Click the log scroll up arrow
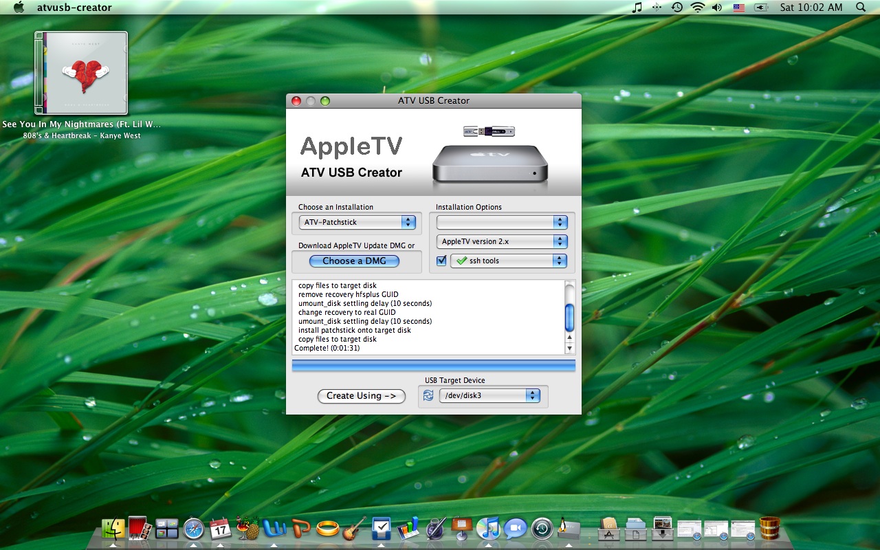880x550 pixels. pos(569,338)
